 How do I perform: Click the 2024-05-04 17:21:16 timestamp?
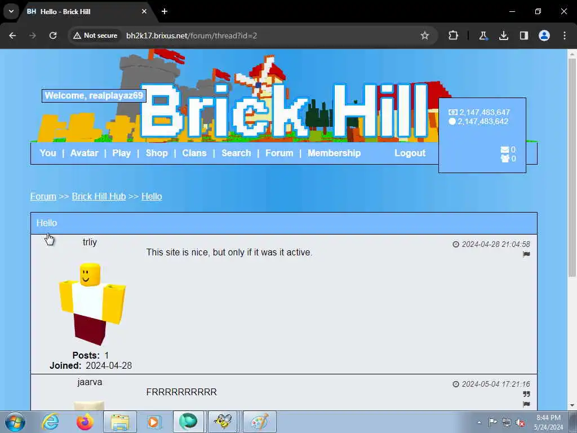coord(496,385)
